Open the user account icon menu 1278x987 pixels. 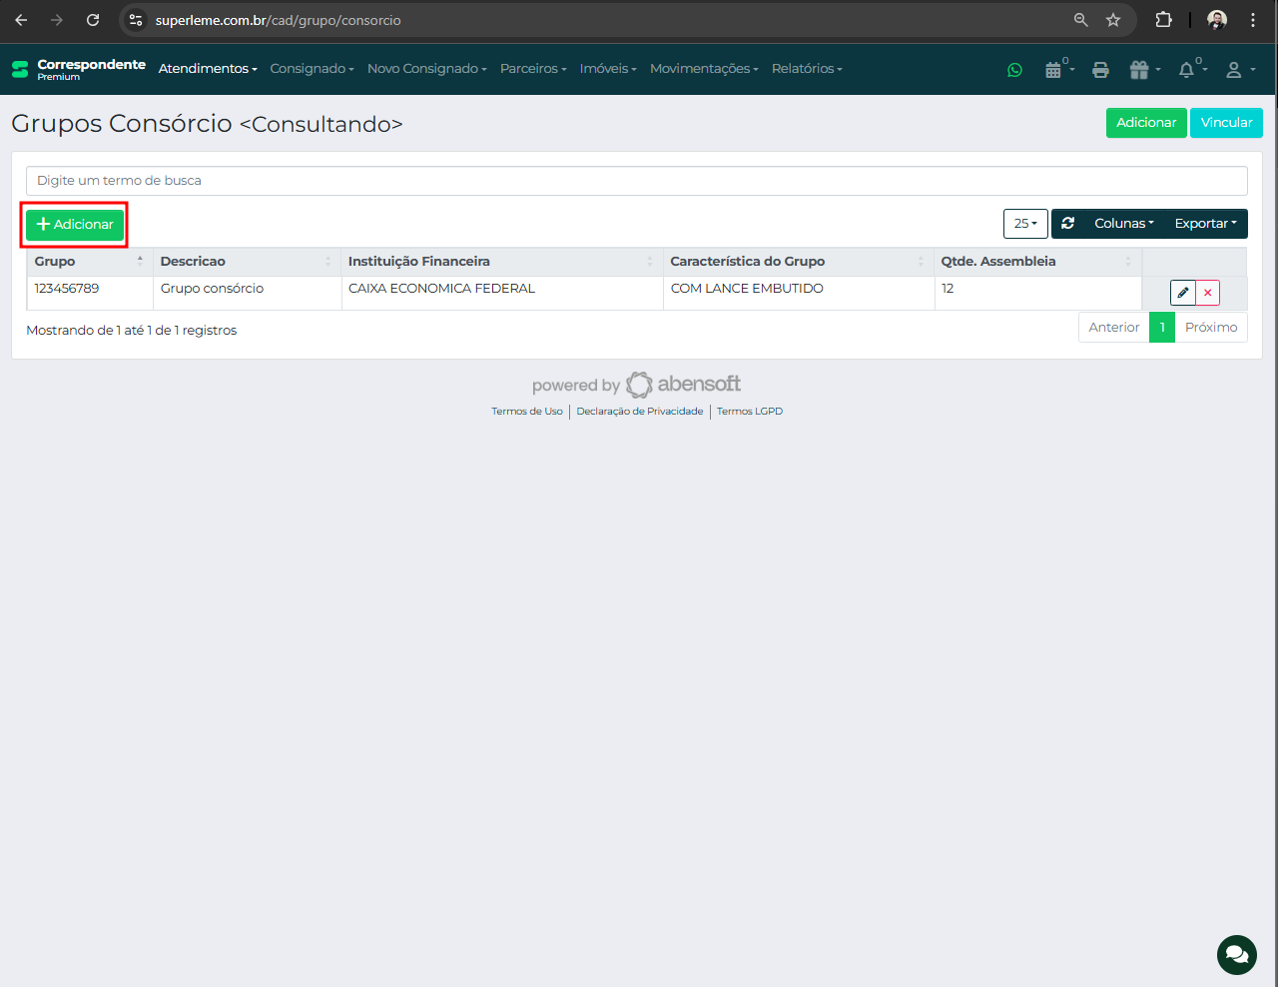[1234, 70]
